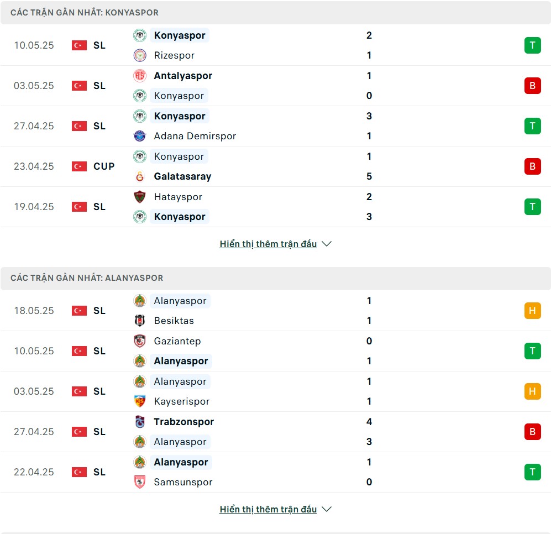Click the Galatasaray club logo
The width and height of the screenshot is (551, 534).
pos(140,176)
